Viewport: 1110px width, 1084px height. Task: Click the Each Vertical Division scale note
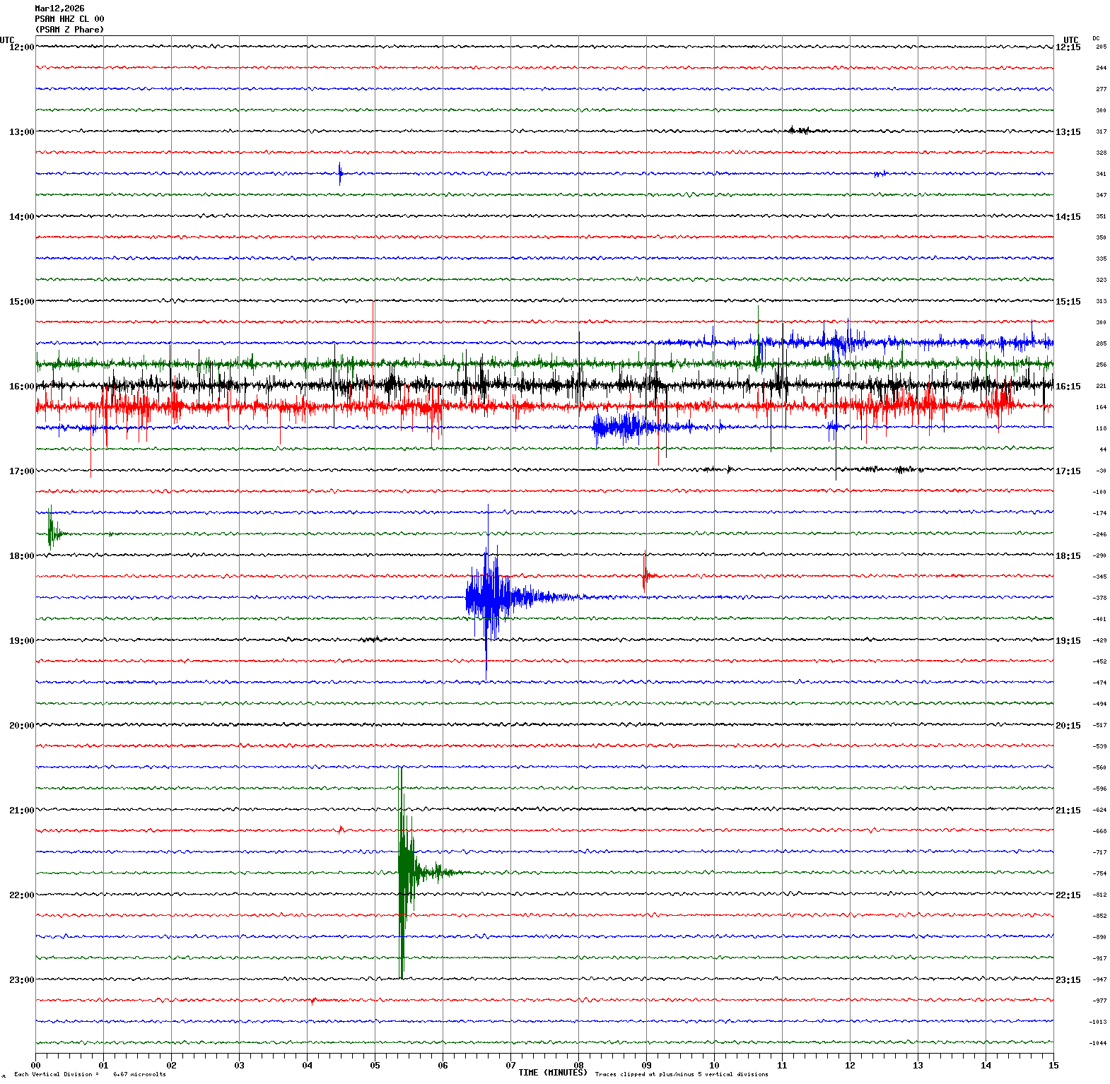[90, 1074]
